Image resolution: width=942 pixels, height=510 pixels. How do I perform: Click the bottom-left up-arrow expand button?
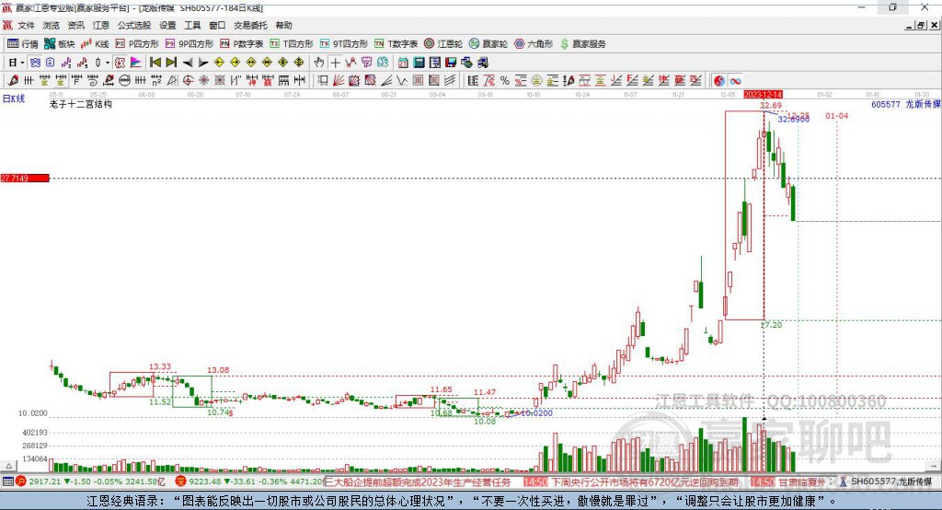pyautogui.click(x=8, y=466)
